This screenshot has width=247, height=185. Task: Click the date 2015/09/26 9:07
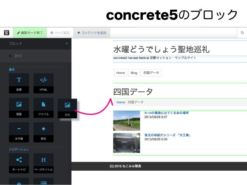tap(156, 117)
